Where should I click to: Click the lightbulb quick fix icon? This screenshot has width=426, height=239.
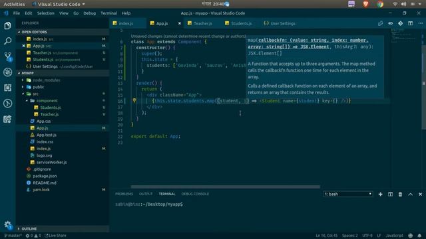pos(134,100)
